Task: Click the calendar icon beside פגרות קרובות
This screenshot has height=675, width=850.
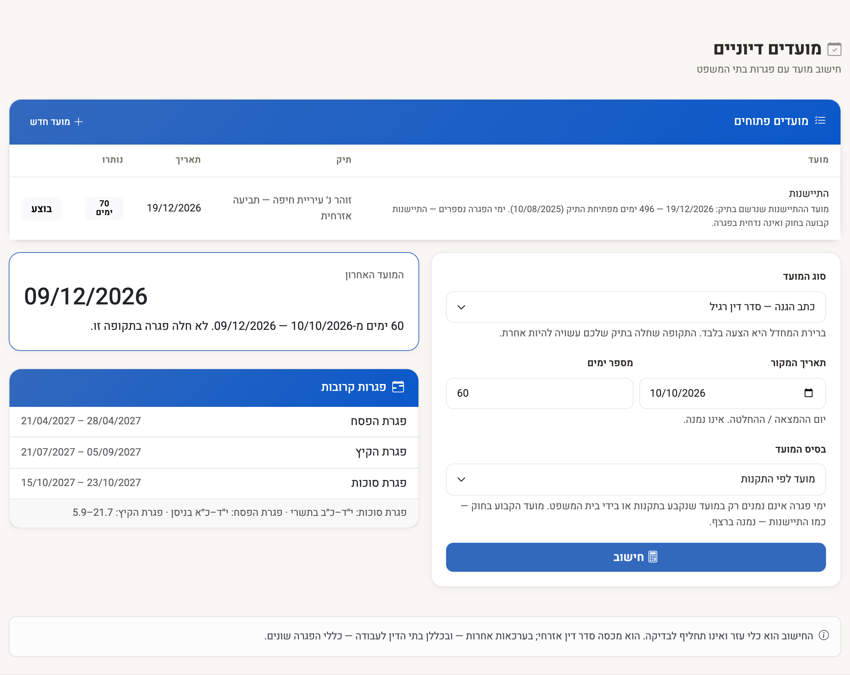Action: (398, 387)
